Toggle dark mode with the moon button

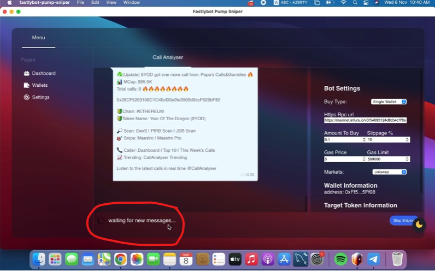[419, 224]
